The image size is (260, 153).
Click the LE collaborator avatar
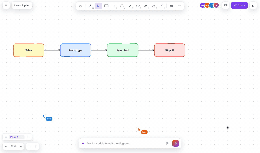pos(211,5)
